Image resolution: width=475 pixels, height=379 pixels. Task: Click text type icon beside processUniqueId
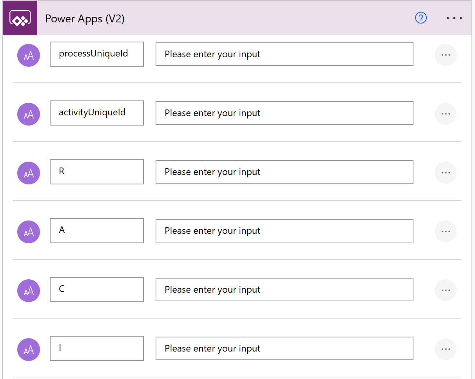(x=29, y=55)
